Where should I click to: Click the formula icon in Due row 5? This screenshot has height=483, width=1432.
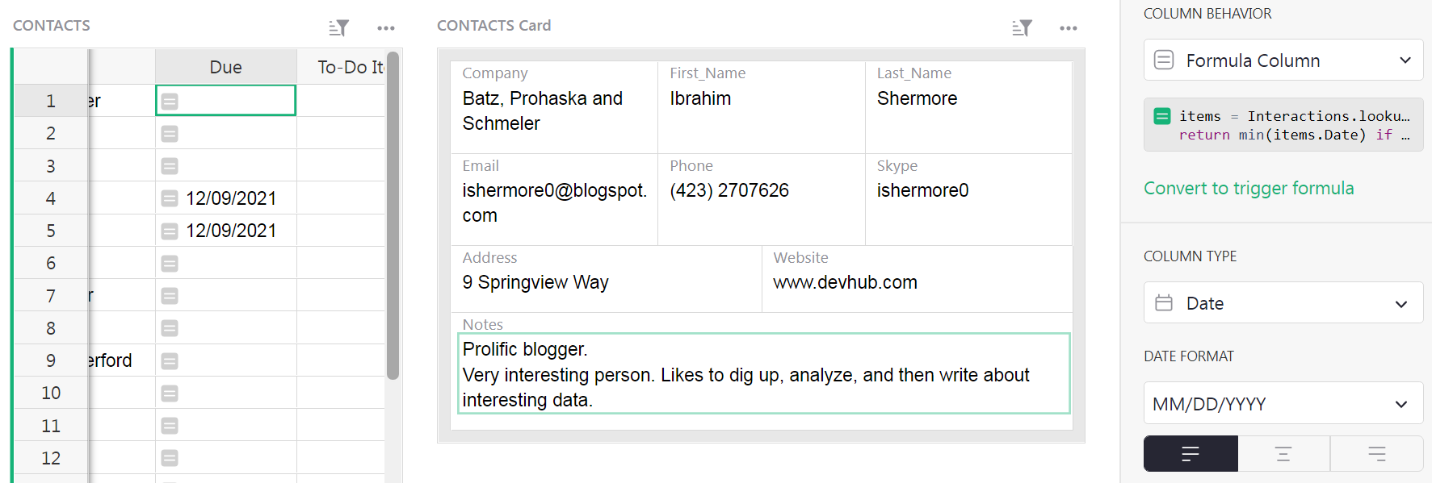click(x=170, y=231)
